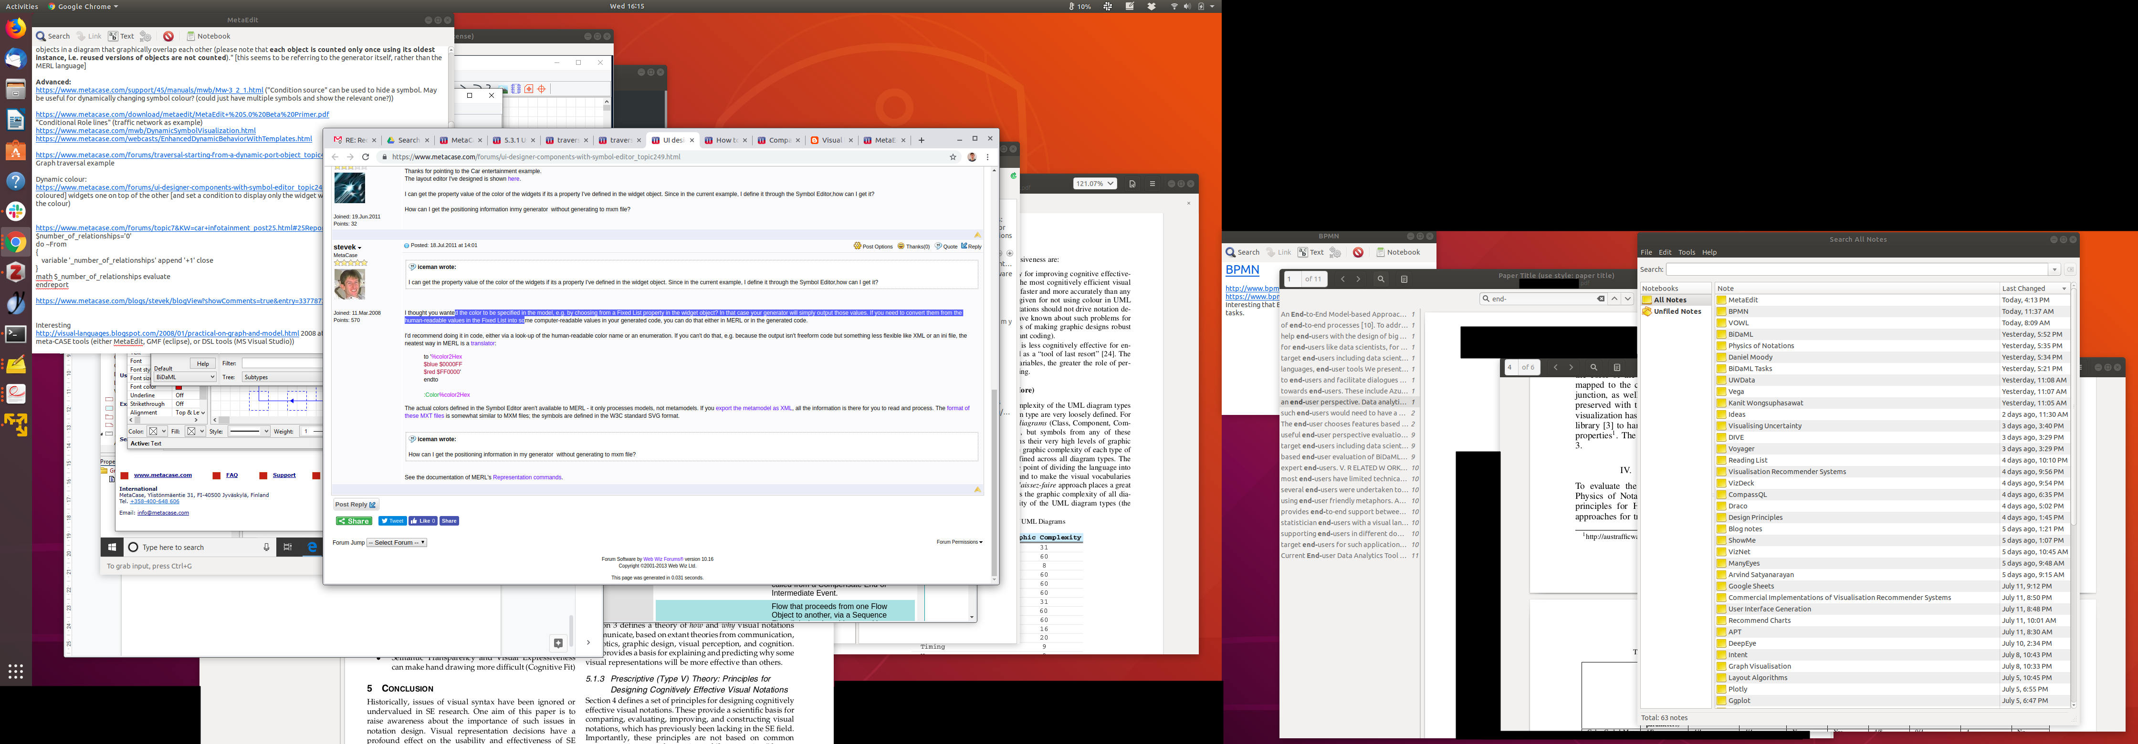Image resolution: width=2138 pixels, height=744 pixels.
Task: Click the Windows Start button in VM
Action: pos(111,548)
